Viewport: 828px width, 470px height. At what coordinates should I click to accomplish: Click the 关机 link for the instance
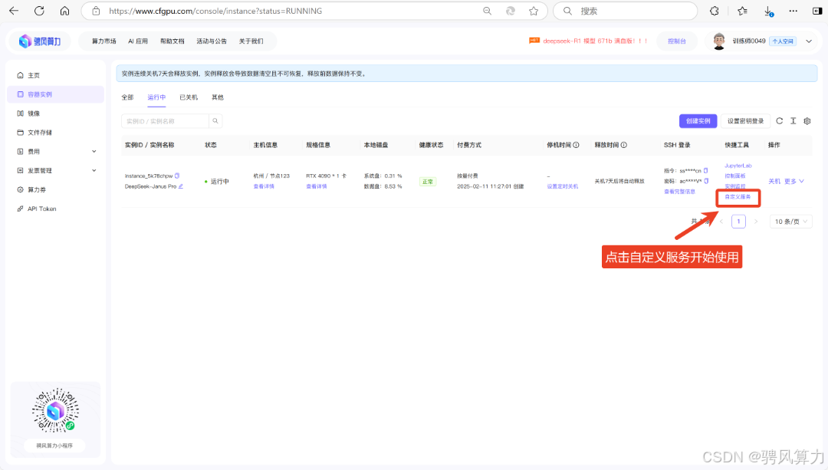pyautogui.click(x=774, y=181)
